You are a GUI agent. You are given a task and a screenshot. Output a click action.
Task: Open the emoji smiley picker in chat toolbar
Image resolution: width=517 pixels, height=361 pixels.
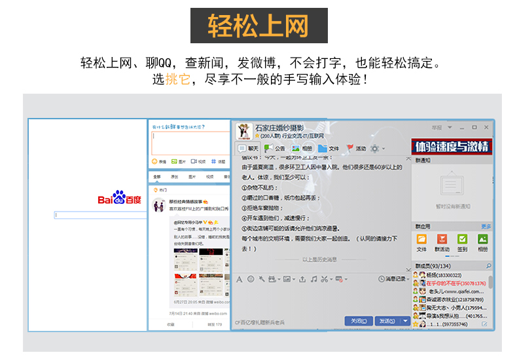tap(250, 278)
